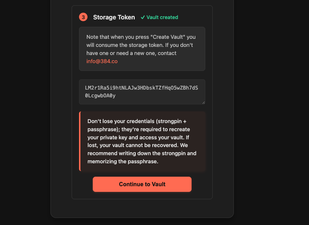This screenshot has width=309, height=225.
Task: Click the Storage Token heading
Action: 114,17
